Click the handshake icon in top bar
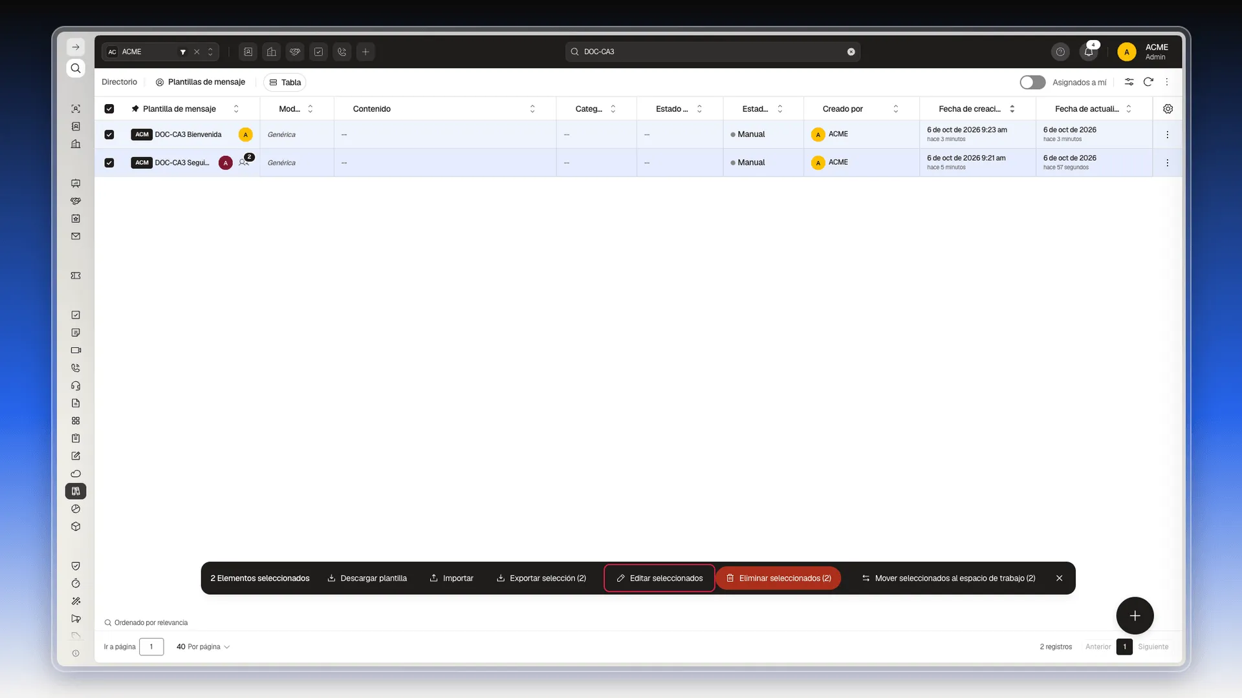Viewport: 1242px width, 698px height. point(295,52)
